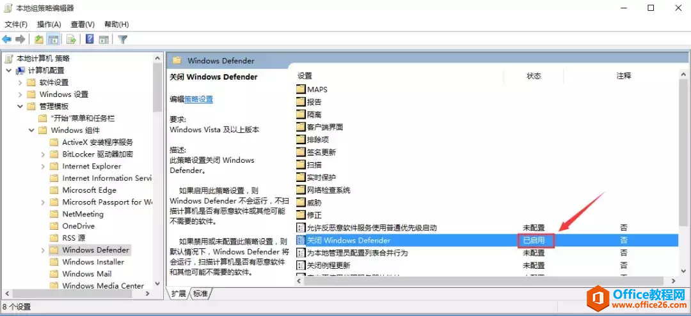691x316 pixels.
Task: Switch to the 扩展 tab
Action: point(179,294)
